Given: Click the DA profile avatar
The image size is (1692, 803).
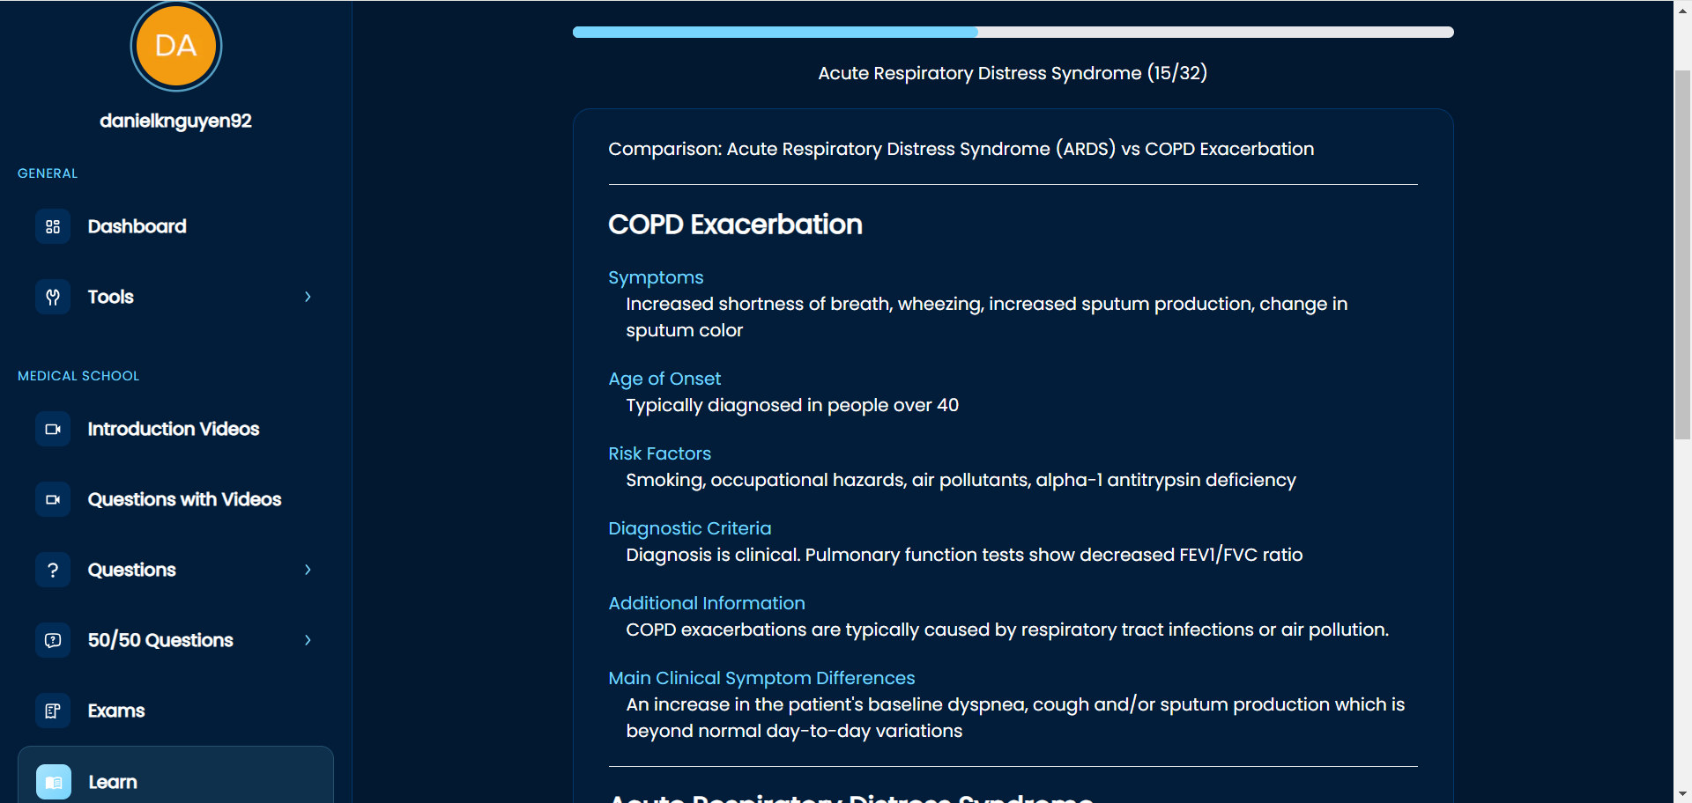Looking at the screenshot, I should [x=176, y=46].
